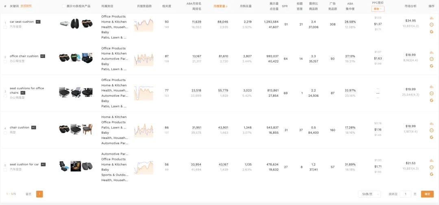Click the jump-to page number input

[x=405, y=194]
